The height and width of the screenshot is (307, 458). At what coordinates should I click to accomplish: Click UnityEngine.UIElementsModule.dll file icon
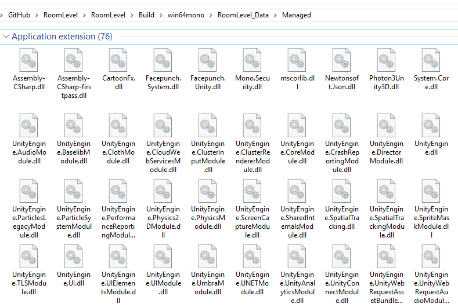[118, 256]
